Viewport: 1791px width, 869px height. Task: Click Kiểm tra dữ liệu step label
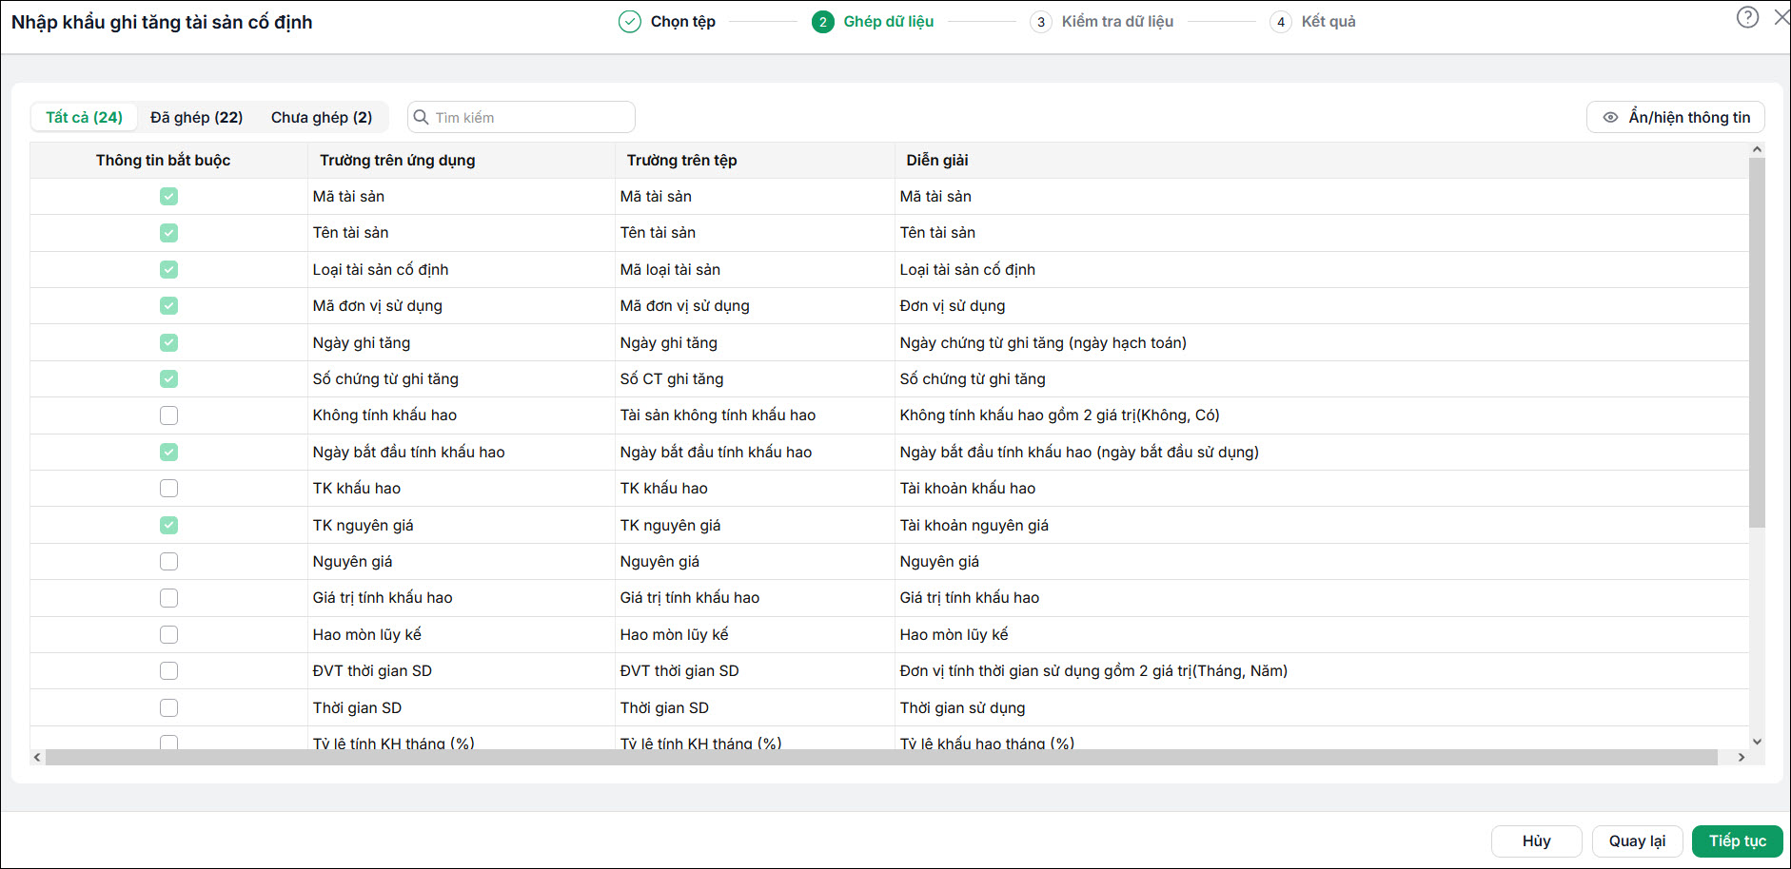click(1117, 22)
